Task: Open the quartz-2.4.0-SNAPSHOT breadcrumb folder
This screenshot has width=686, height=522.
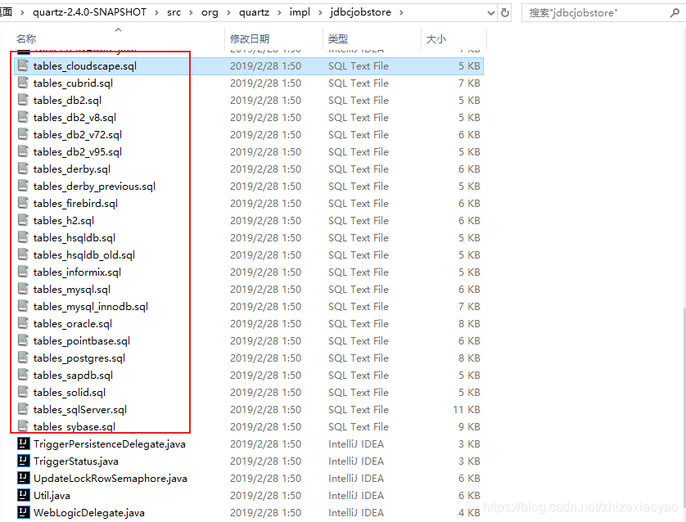Action: point(89,12)
